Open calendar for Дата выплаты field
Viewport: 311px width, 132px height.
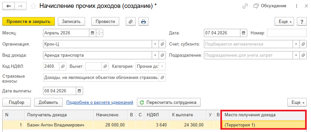pos(79,91)
